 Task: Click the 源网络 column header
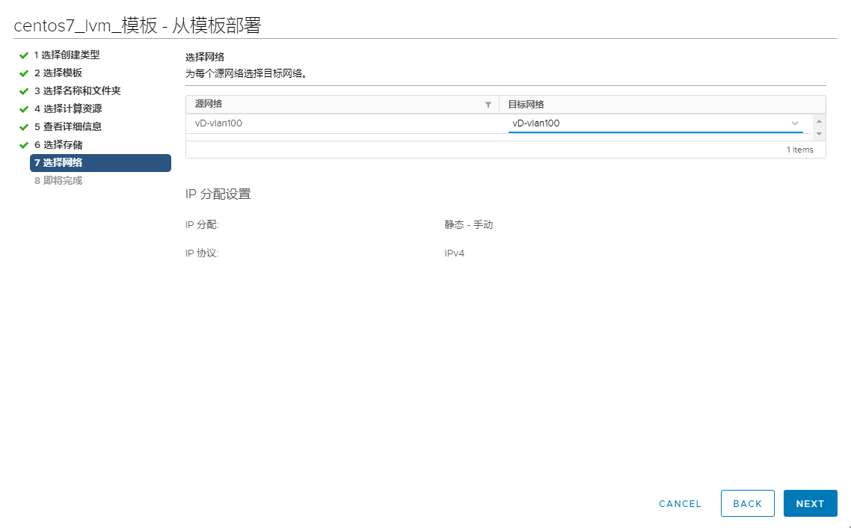coord(342,104)
